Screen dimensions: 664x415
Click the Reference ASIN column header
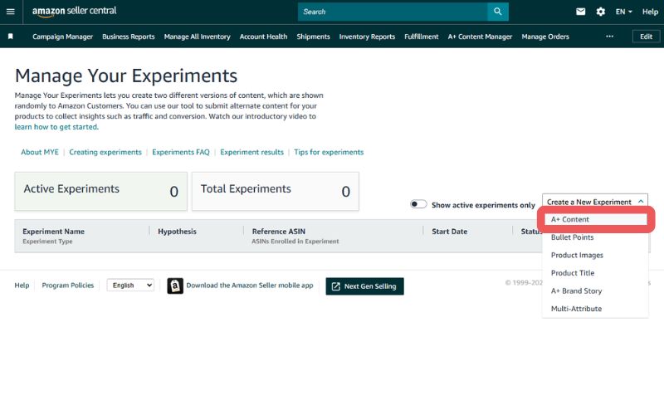[x=279, y=232]
